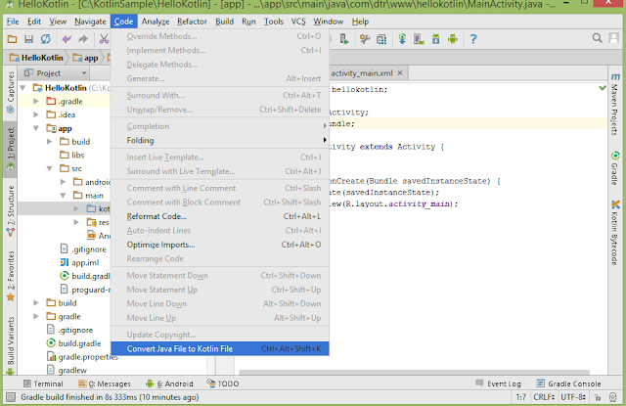626x406 pixels.
Task: Open the Analyze menu
Action: (156, 22)
